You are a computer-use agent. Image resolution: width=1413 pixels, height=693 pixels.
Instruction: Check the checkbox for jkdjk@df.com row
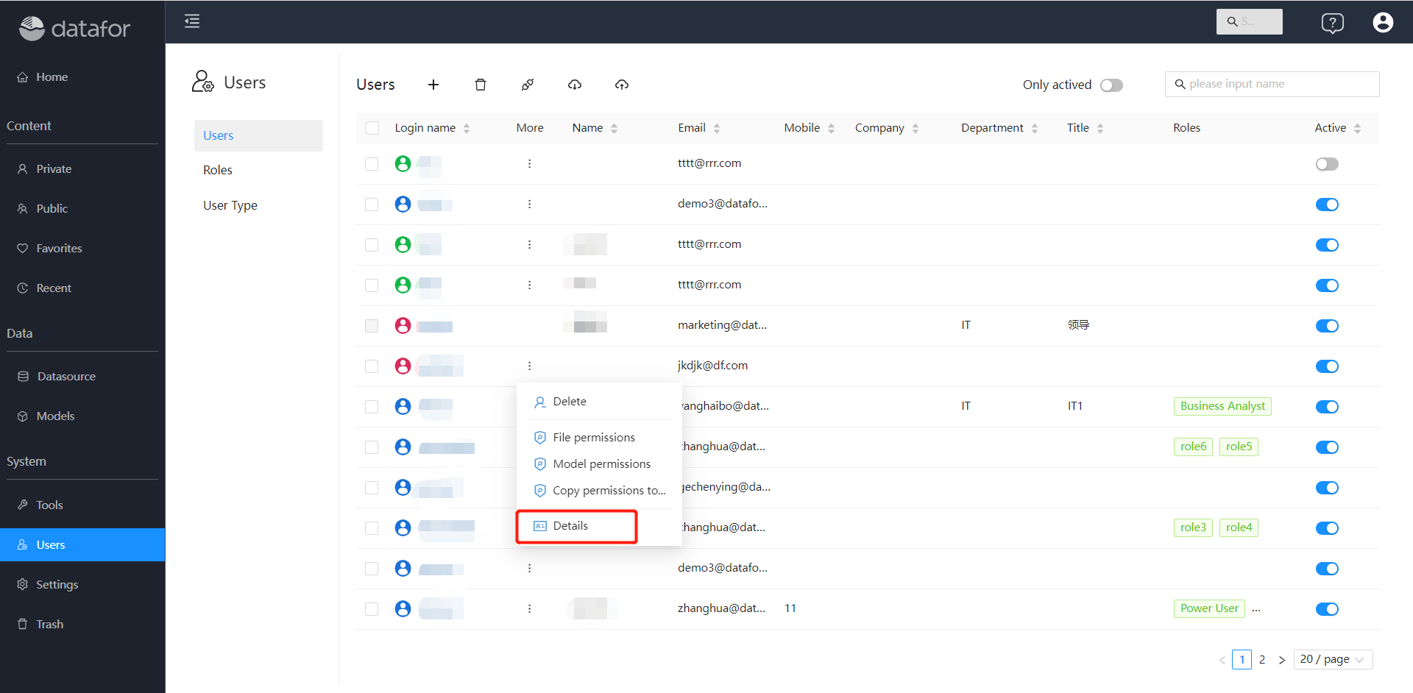[x=372, y=366]
